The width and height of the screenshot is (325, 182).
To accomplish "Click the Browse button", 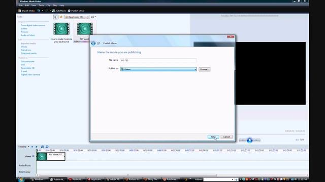I will (204, 69).
